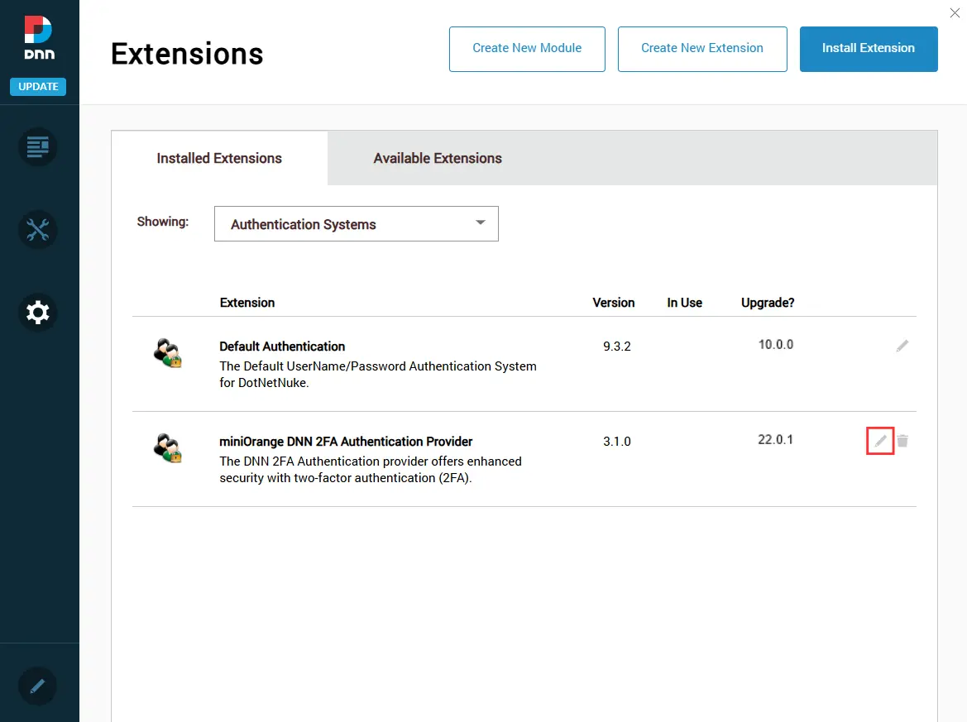The width and height of the screenshot is (967, 722).
Task: Click the Extension column header
Action: pos(247,303)
